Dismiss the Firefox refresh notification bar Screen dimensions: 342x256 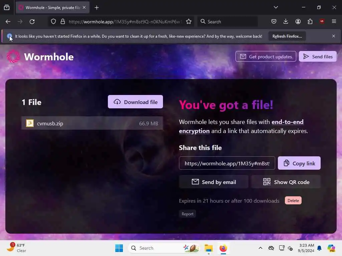[334, 36]
